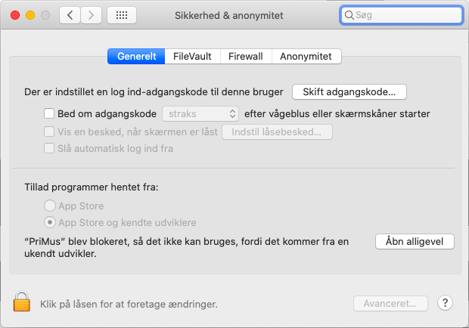This screenshot has height=328, width=469.
Task: Click the magnifying glass in search field
Action: (349, 15)
